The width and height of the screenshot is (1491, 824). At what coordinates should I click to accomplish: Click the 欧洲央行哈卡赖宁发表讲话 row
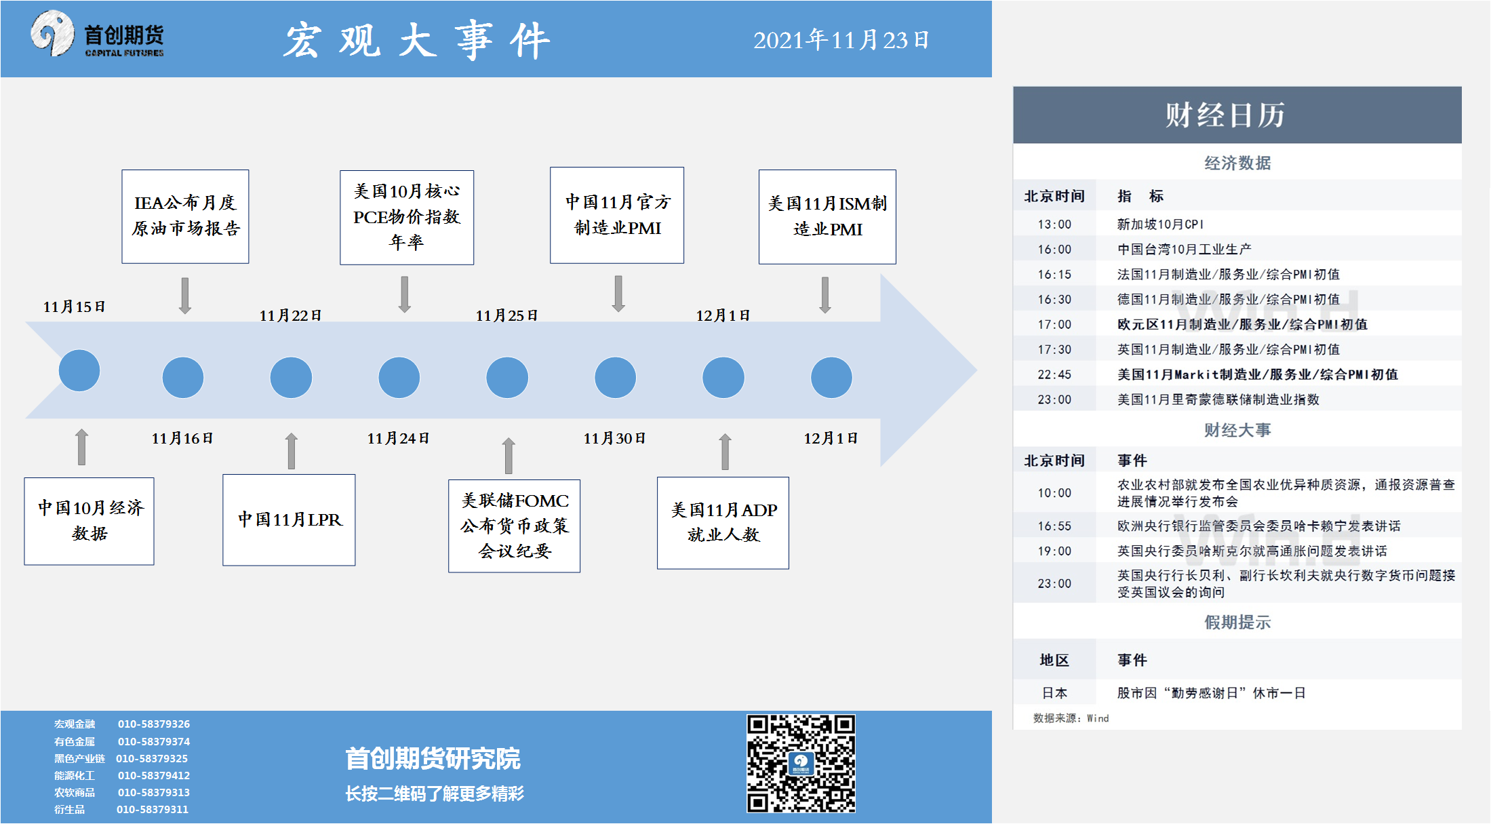(1237, 526)
